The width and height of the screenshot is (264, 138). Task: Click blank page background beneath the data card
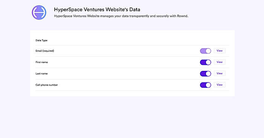coord(132,117)
